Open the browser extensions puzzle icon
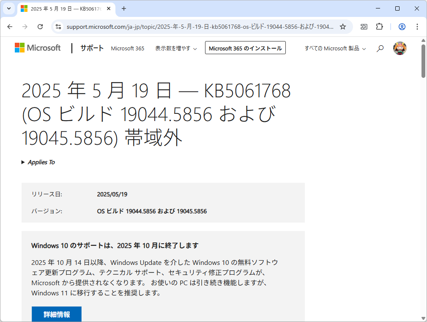 [379, 26]
